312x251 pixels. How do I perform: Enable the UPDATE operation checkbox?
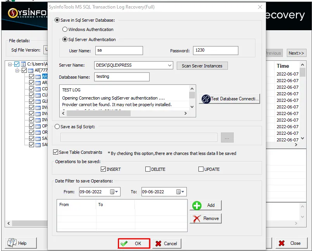tap(201, 169)
